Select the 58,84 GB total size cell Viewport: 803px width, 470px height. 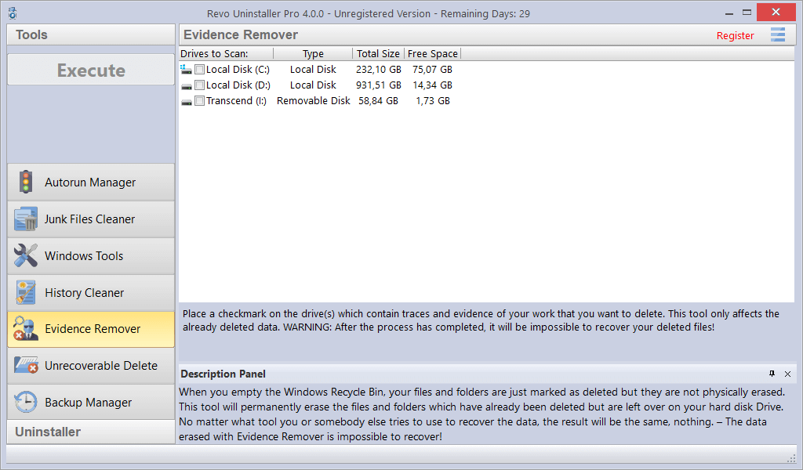tap(379, 101)
